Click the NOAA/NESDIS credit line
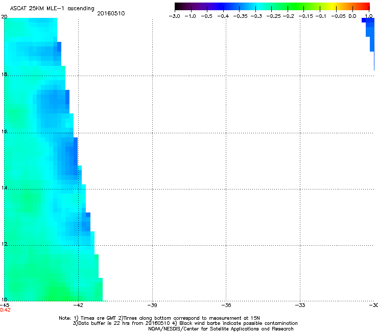 [x=221, y=329]
